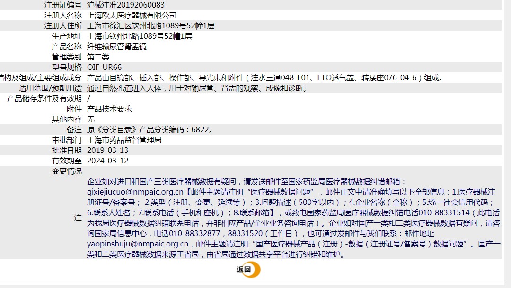The image size is (511, 288).
Task: Select approval date 2019-03-13
Action: (x=107, y=151)
